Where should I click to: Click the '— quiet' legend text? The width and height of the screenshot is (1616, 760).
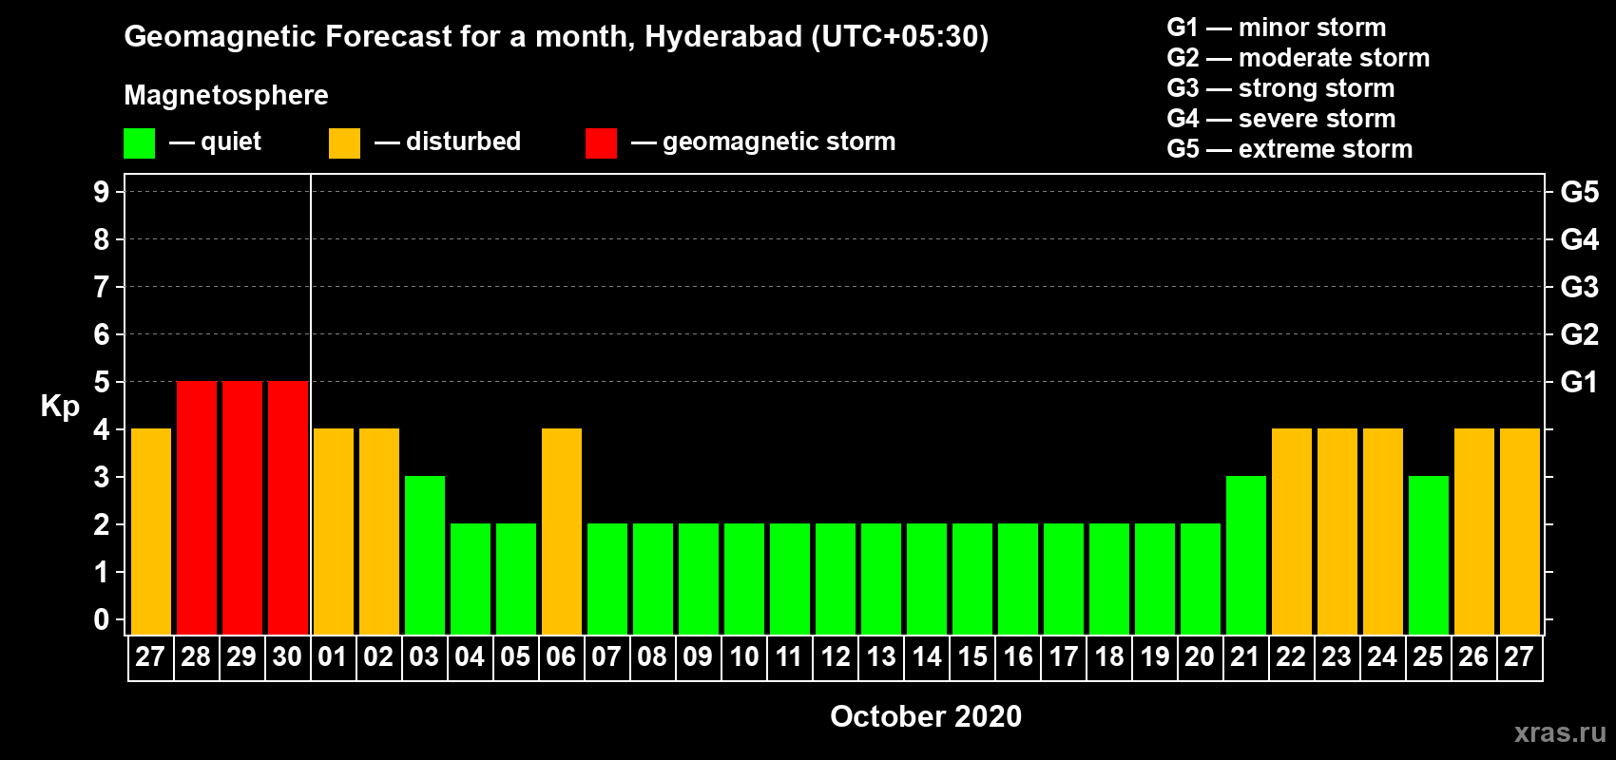[216, 142]
